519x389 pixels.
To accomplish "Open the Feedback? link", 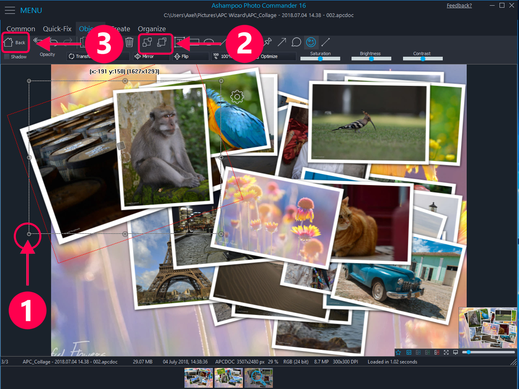I will tap(459, 6).
